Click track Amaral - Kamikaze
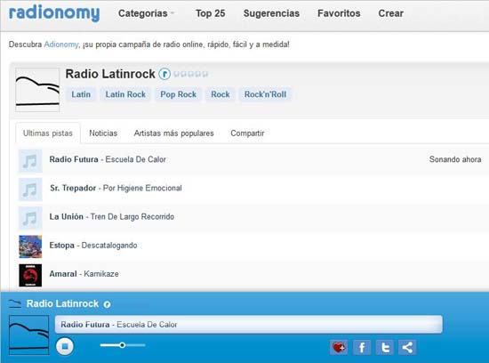 click(84, 274)
